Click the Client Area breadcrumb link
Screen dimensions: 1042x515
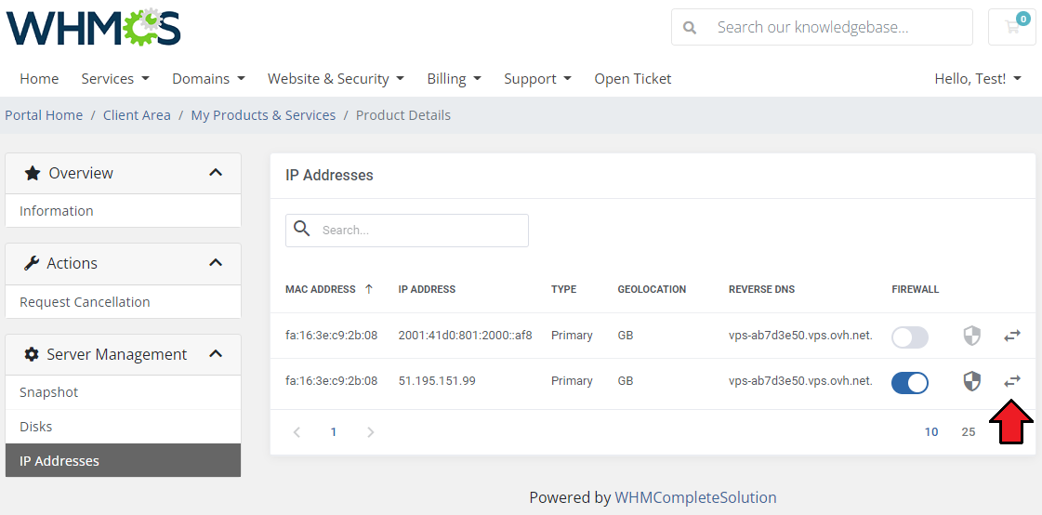(137, 115)
